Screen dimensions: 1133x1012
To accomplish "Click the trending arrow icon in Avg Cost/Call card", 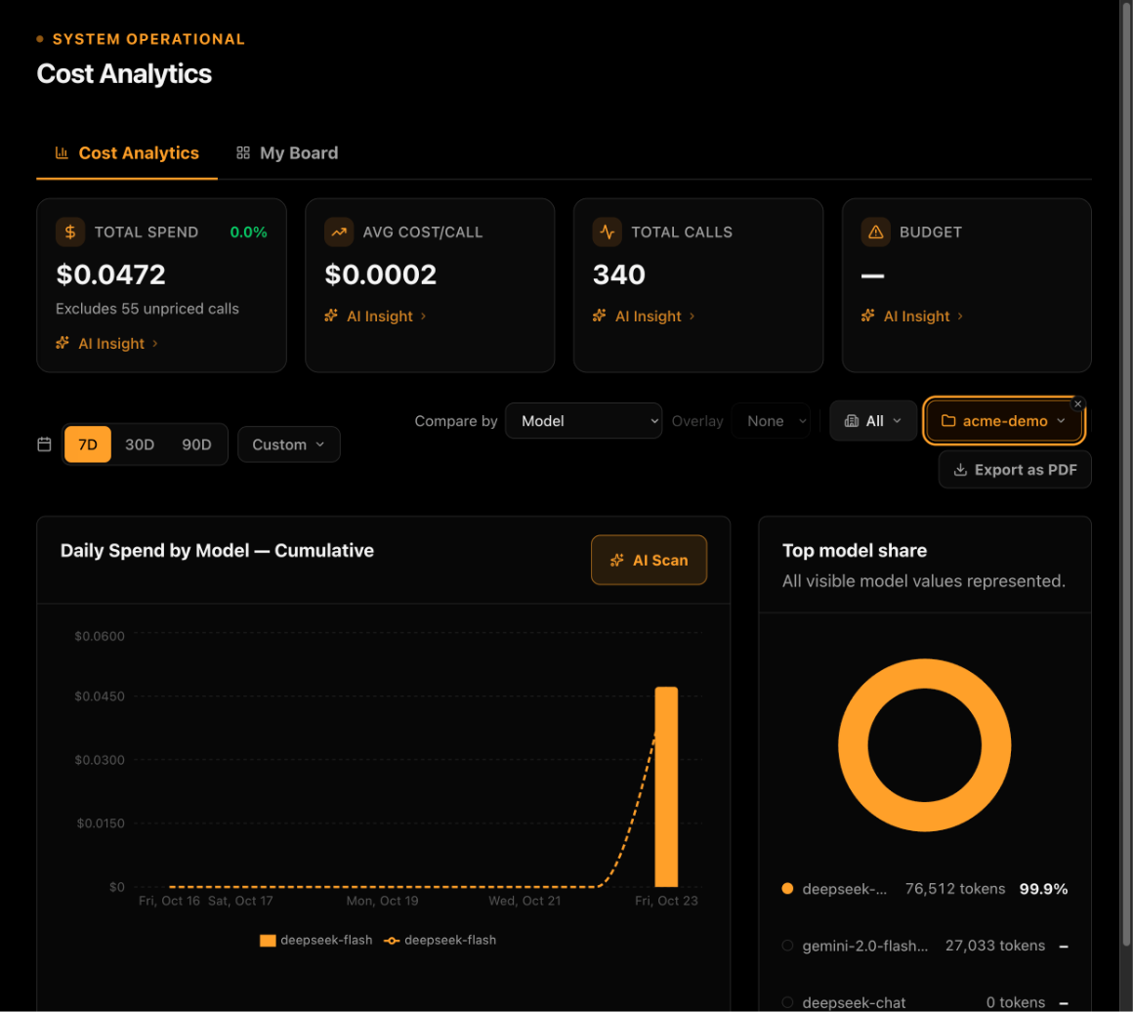I will tap(338, 232).
